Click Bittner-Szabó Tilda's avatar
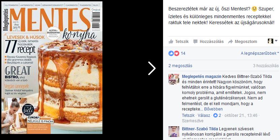The image size is (280, 140). pyautogui.click(x=174, y=132)
